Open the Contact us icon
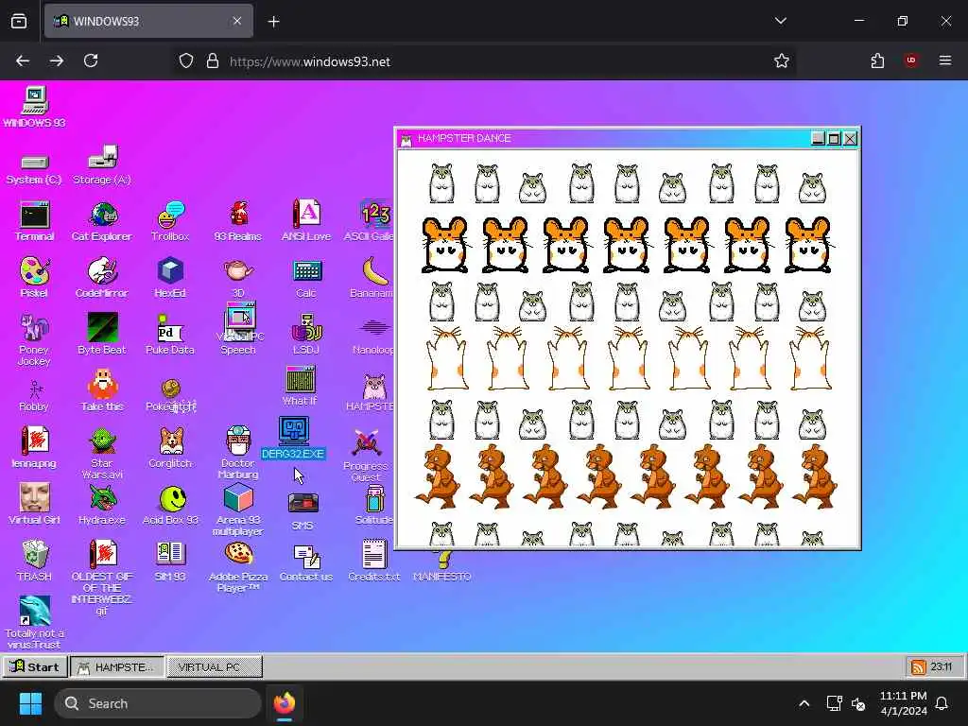Viewport: 968px width, 726px height. click(x=306, y=562)
